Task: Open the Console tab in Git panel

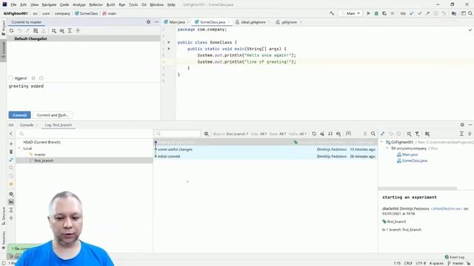Action: pos(27,125)
